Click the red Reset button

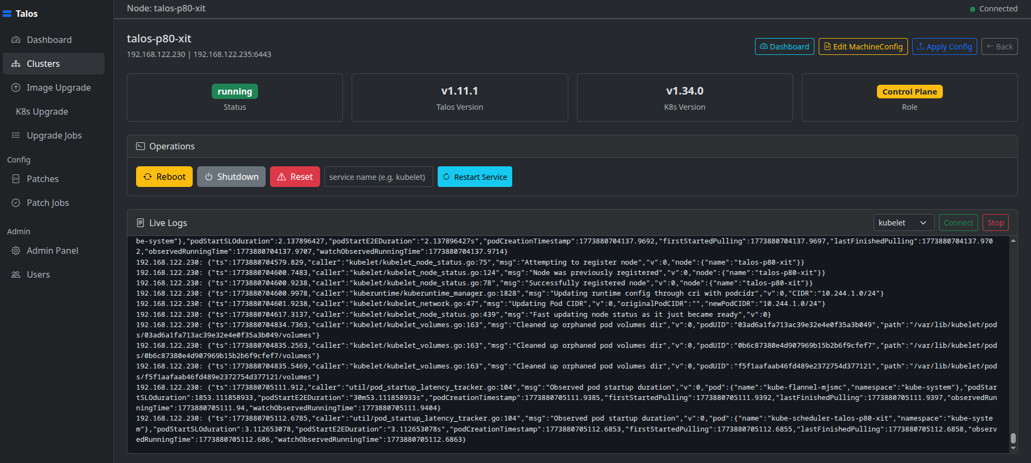(x=295, y=177)
